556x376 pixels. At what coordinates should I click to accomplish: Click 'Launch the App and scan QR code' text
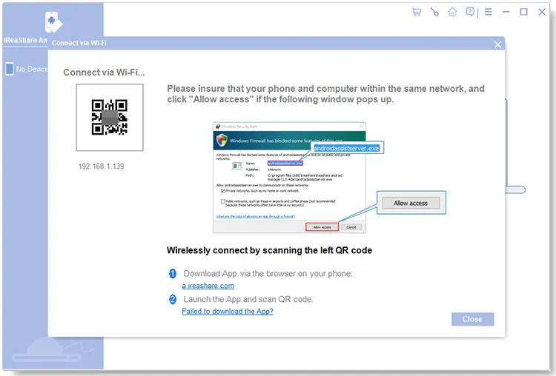click(248, 299)
